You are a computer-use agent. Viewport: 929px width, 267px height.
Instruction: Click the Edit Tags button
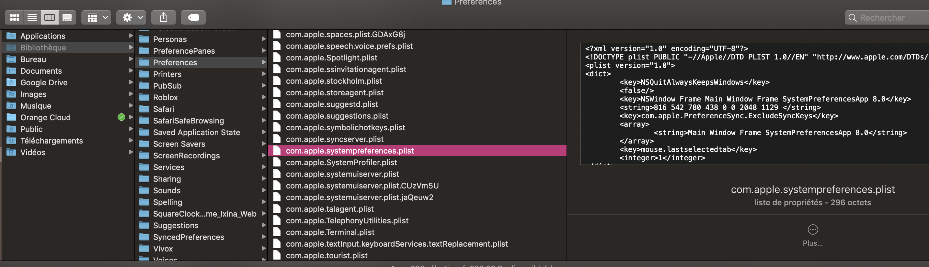[x=193, y=17]
